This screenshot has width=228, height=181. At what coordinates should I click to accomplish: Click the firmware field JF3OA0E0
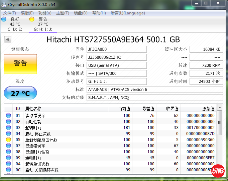pos(116,49)
